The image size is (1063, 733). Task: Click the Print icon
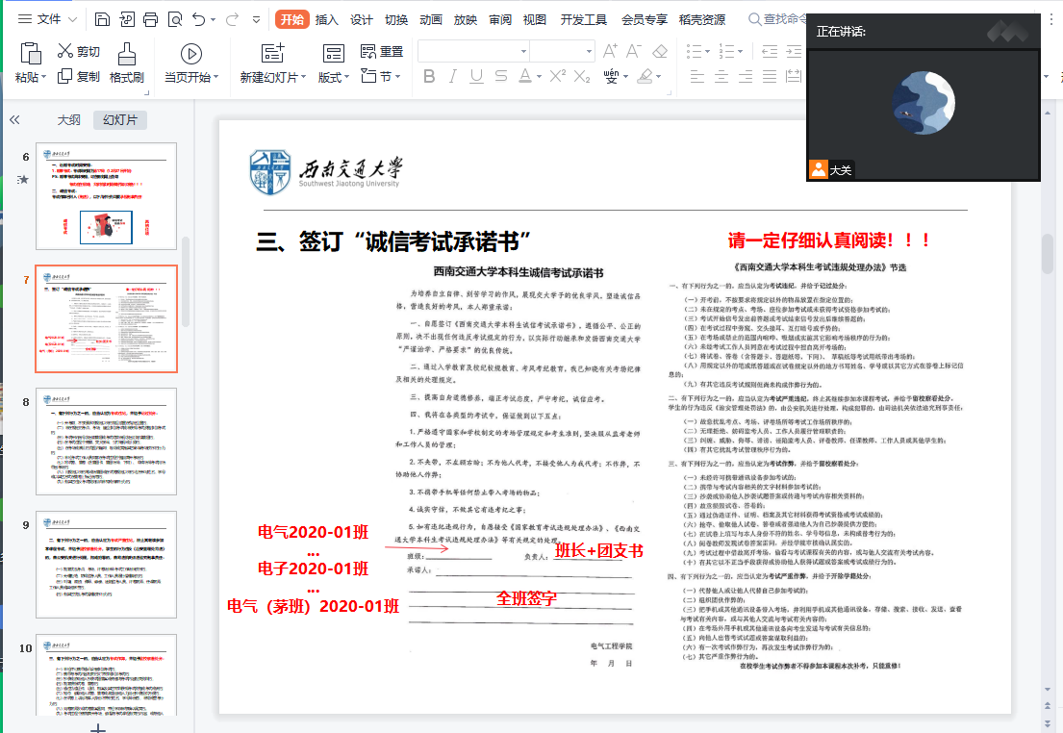point(150,19)
